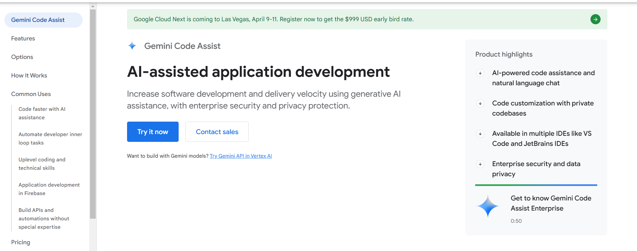Click the green arrow icon in announcement banner
The width and height of the screenshot is (637, 251).
tap(595, 19)
